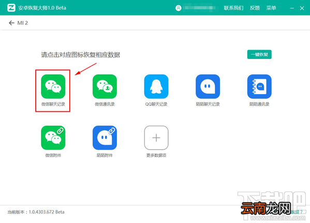Open WeChat chat history recovery icon
Viewport: 310px width, 223px height.
[x=53, y=86]
